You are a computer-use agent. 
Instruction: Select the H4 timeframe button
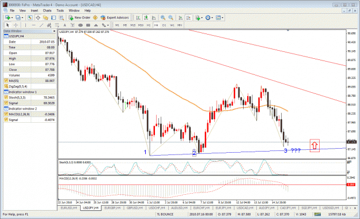pyautogui.click(x=156, y=25)
